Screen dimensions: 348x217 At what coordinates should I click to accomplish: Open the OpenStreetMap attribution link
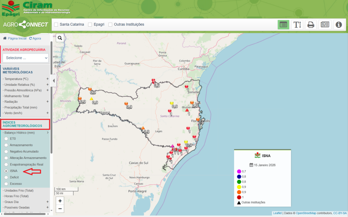306,213
